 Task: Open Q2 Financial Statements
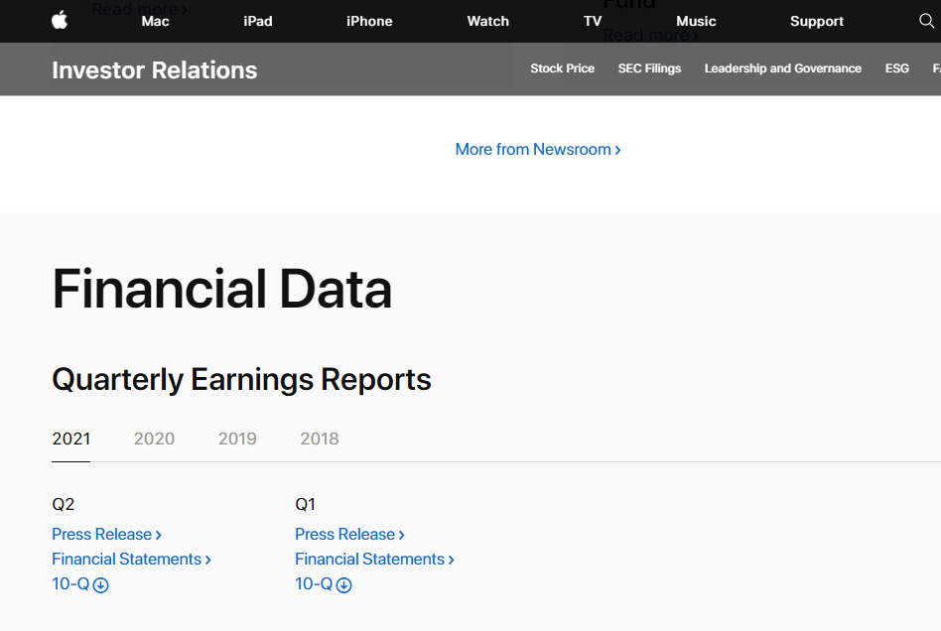coord(131,559)
